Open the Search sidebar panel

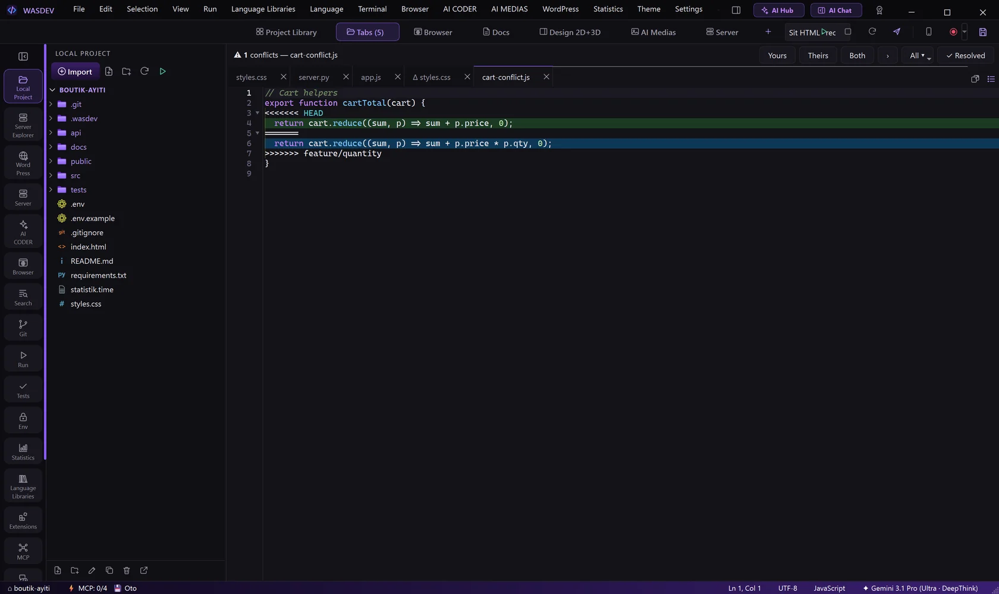[x=23, y=297]
